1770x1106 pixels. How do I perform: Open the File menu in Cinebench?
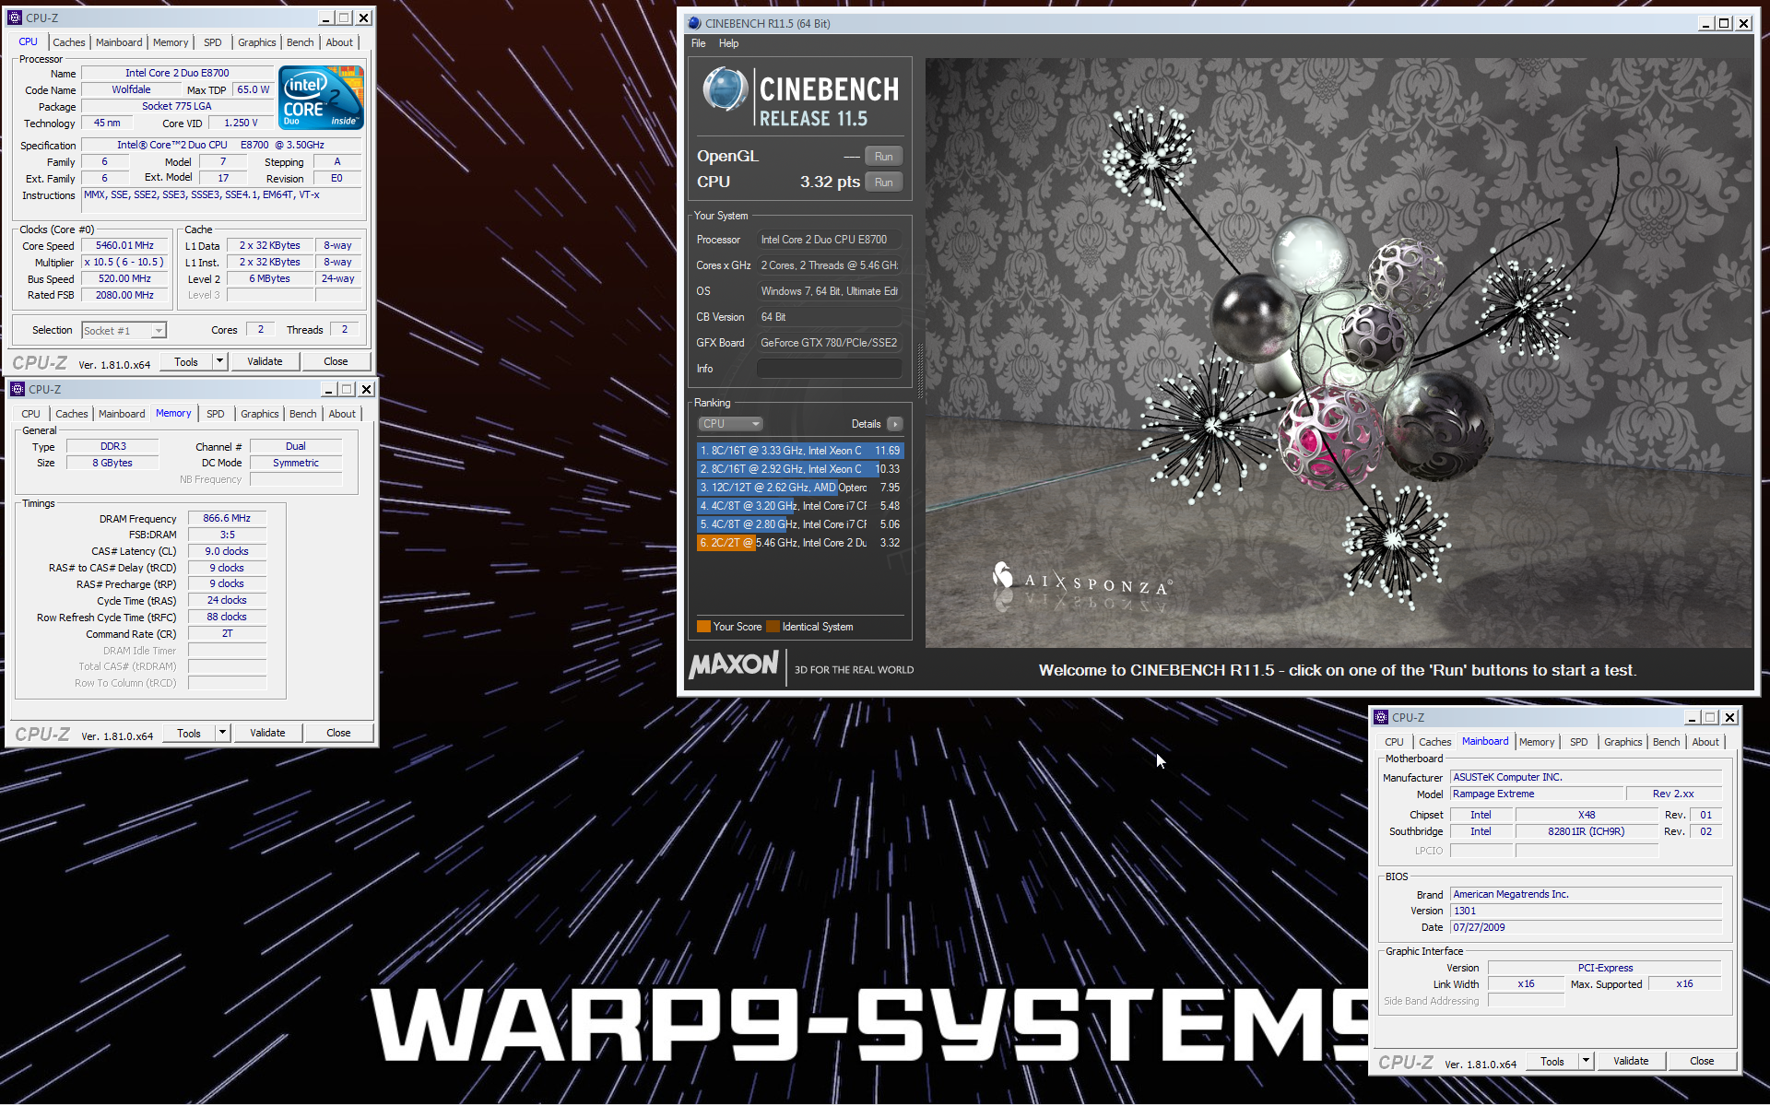pos(698,43)
